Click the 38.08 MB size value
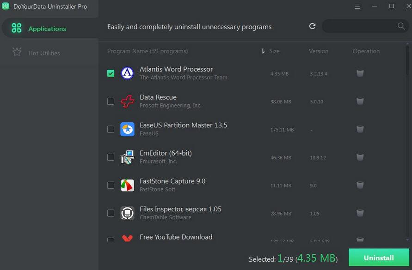 281,102
